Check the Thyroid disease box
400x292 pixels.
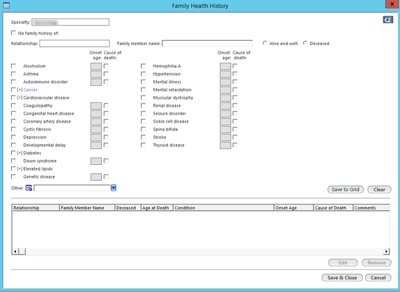pos(143,145)
